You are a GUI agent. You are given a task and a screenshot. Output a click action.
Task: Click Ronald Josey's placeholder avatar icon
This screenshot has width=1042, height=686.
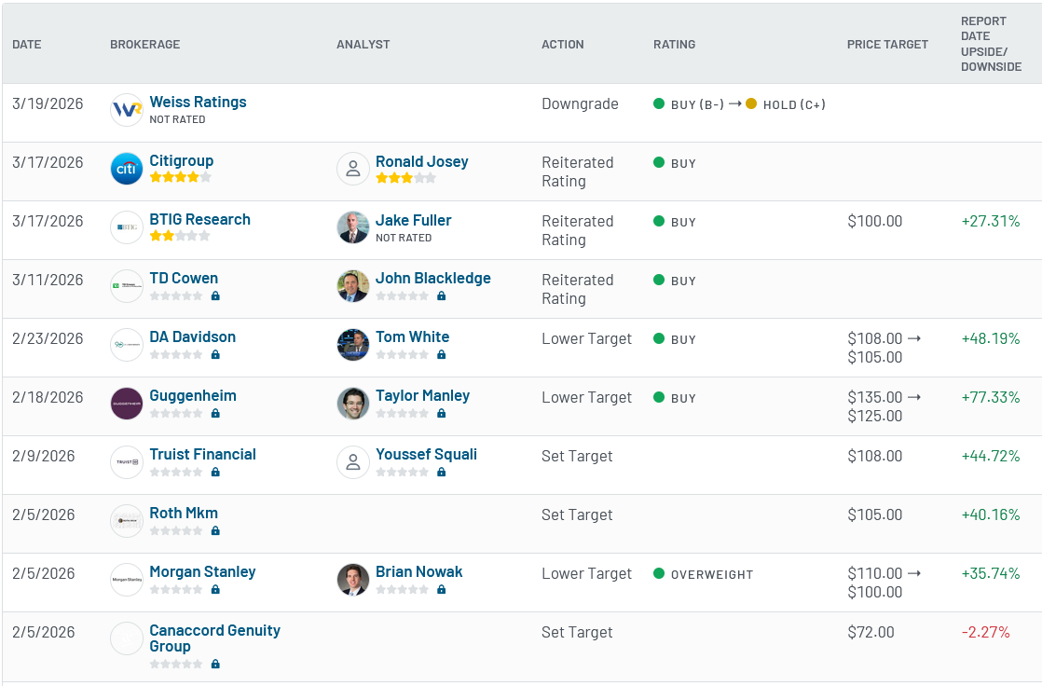pos(353,168)
